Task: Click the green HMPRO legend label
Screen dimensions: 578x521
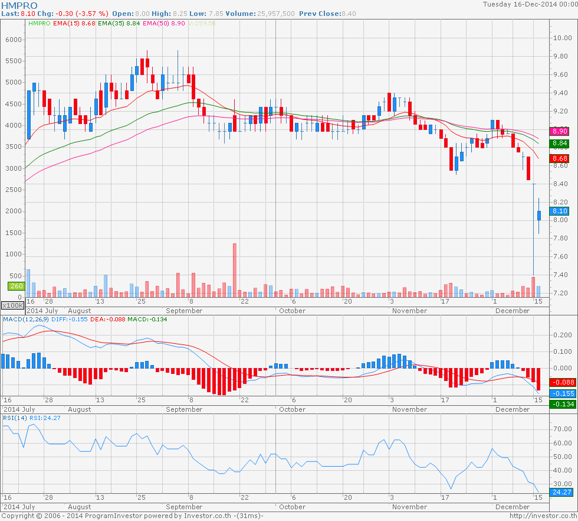Action: click(39, 23)
